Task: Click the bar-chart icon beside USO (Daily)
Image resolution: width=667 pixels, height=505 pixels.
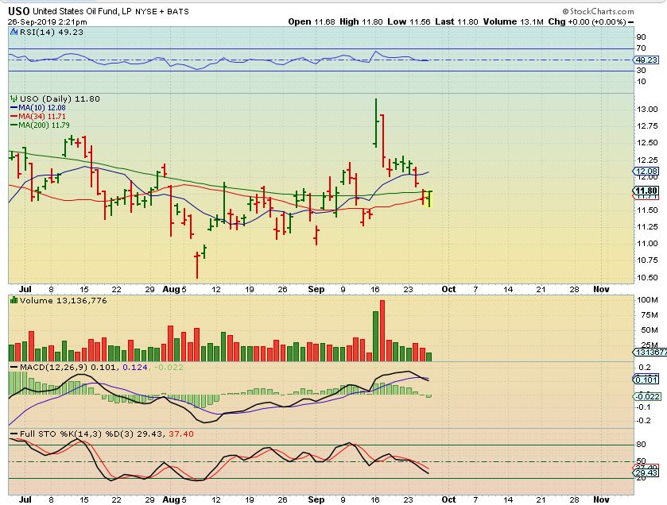Action: pyautogui.click(x=14, y=98)
